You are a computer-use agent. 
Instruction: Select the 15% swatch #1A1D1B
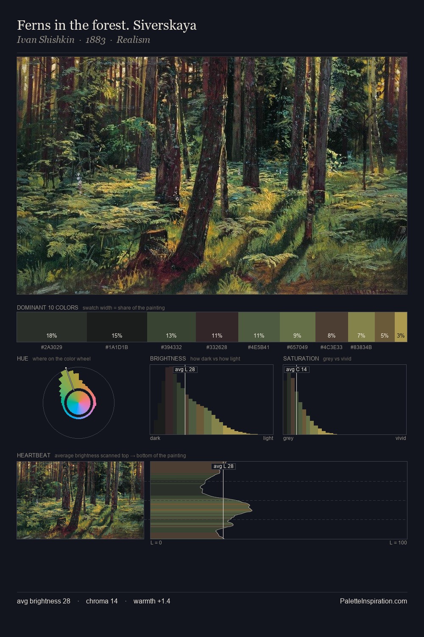pos(117,327)
